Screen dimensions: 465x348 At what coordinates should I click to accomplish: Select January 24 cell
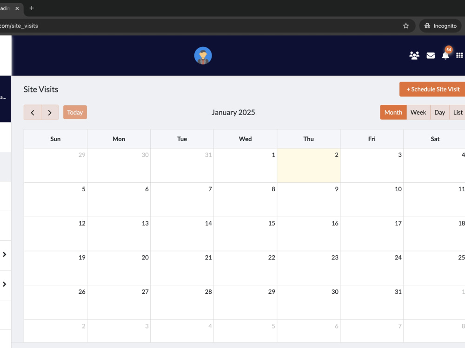(x=372, y=268)
